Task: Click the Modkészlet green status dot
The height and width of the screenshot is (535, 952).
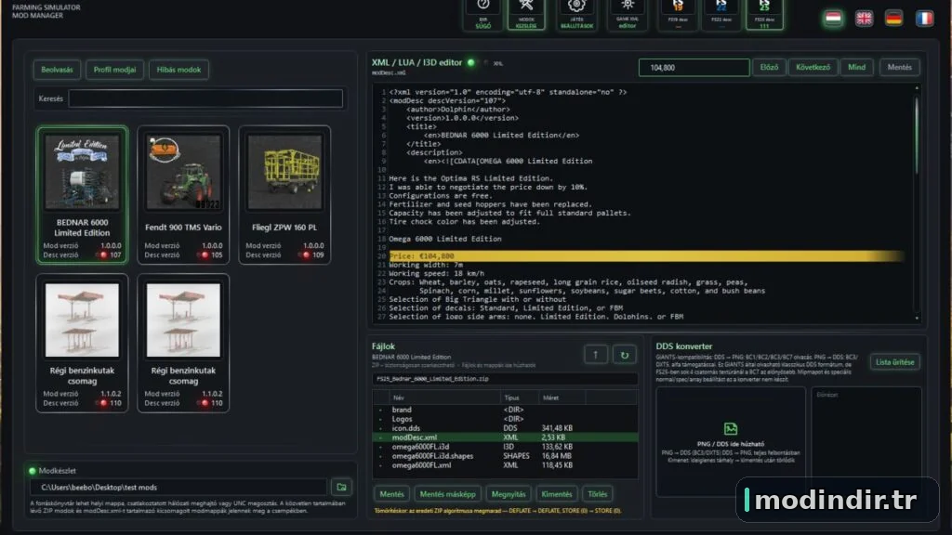Action: coord(33,471)
